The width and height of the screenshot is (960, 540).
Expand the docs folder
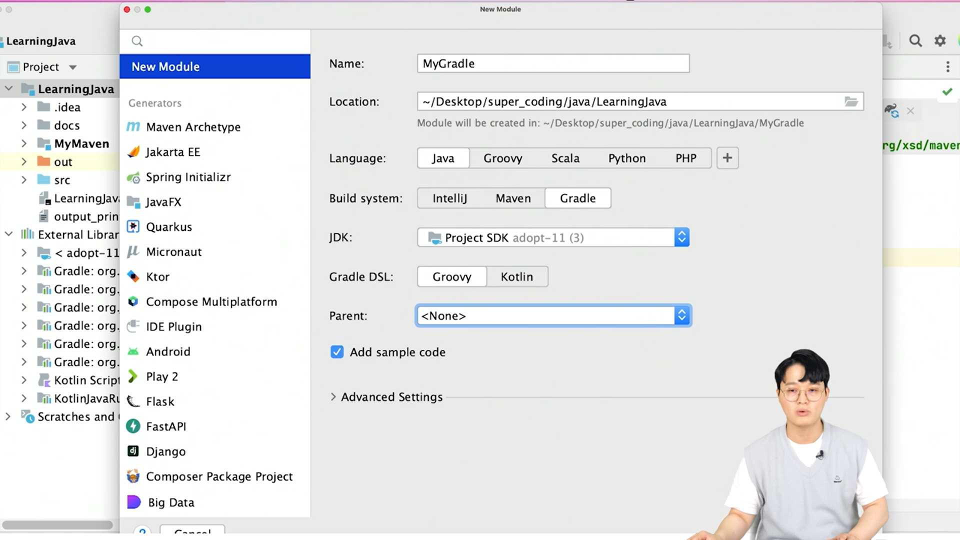(x=24, y=125)
